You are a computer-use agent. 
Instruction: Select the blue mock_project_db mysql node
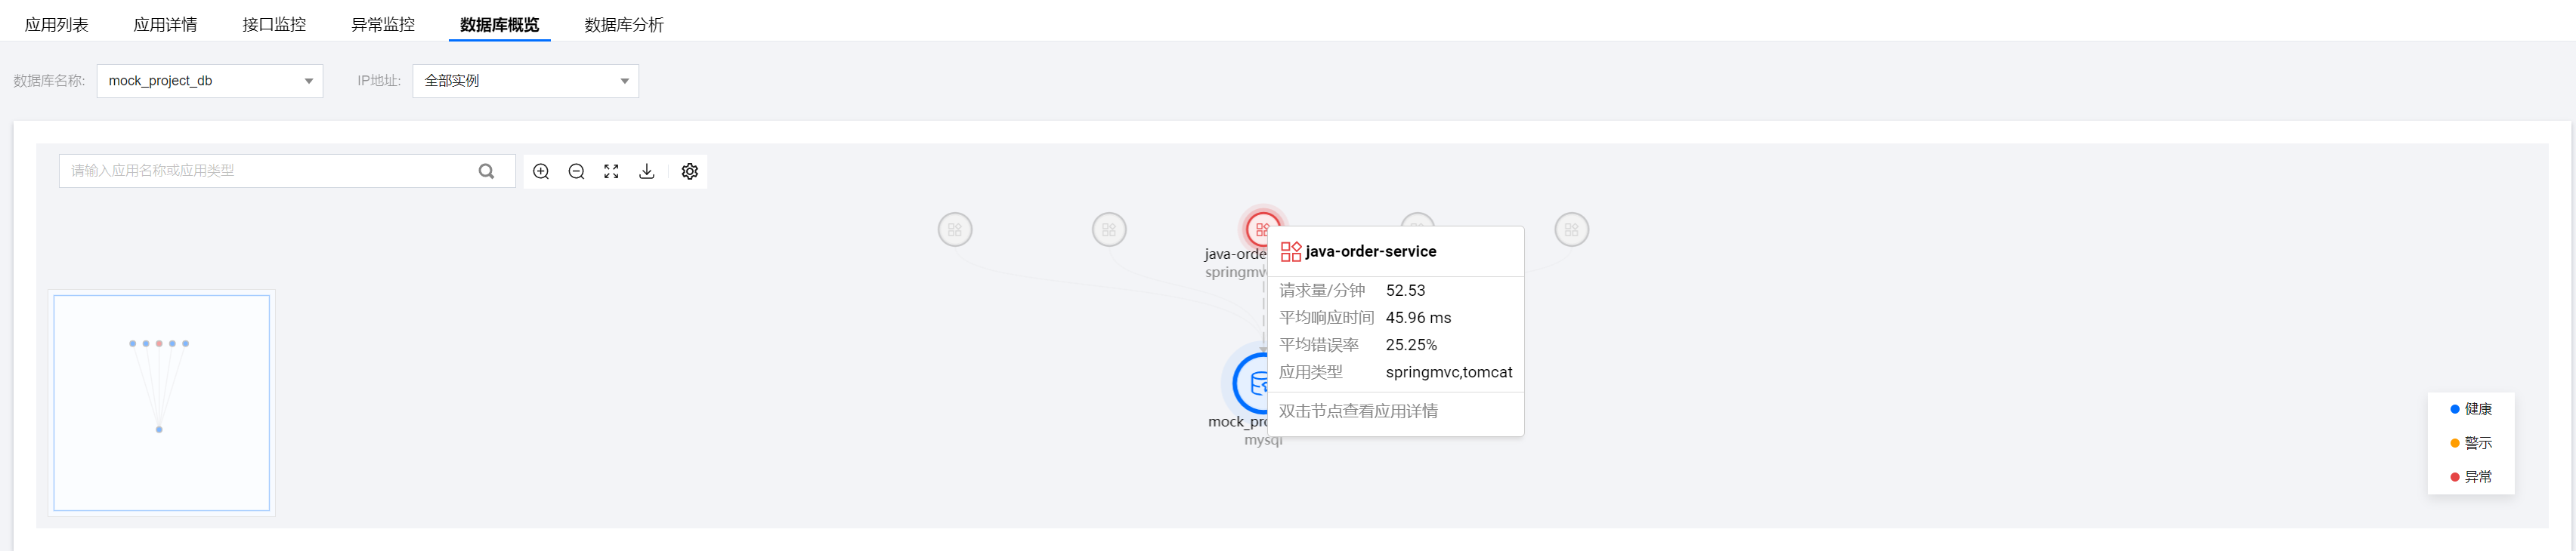point(1250,383)
